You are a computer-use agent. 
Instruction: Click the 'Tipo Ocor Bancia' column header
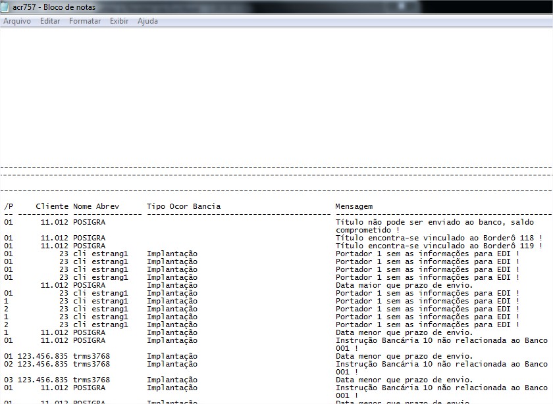(184, 206)
